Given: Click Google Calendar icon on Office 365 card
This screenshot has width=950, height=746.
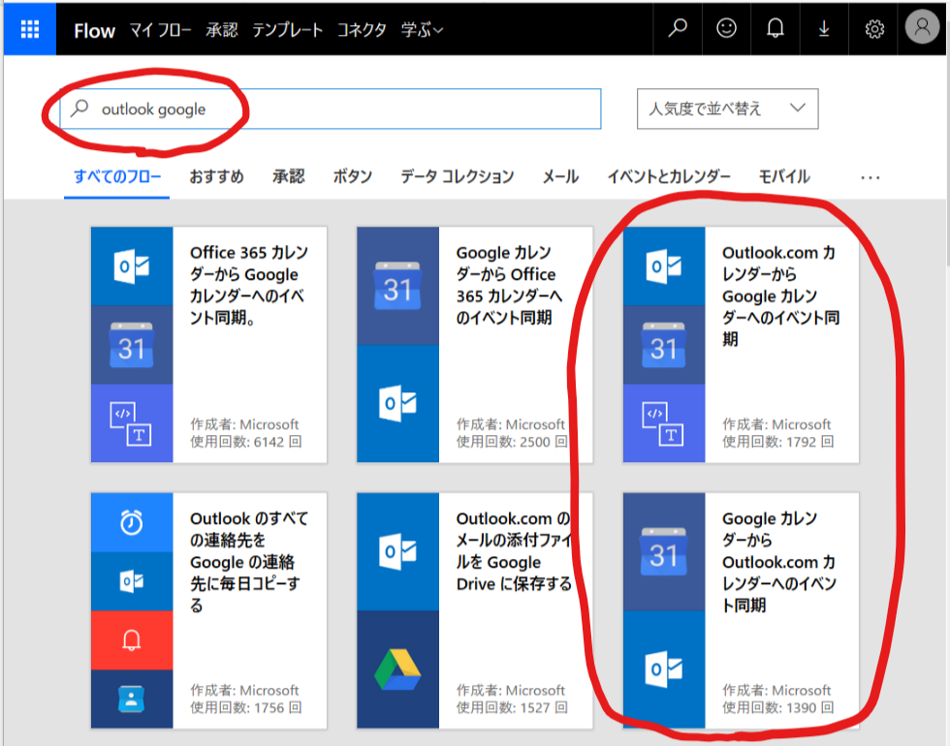Looking at the screenshot, I should pyautogui.click(x=132, y=345).
